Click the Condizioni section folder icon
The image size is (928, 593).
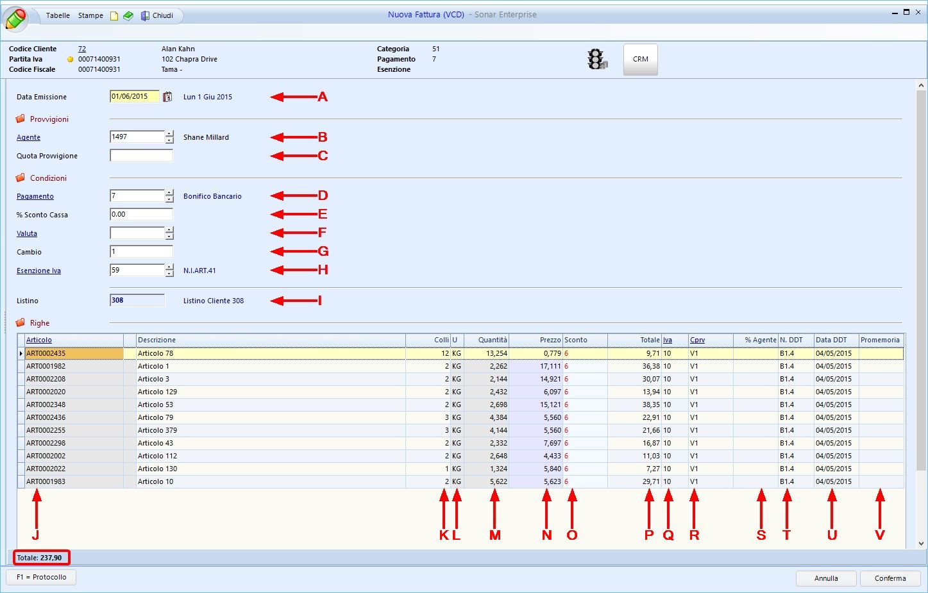pyautogui.click(x=21, y=178)
